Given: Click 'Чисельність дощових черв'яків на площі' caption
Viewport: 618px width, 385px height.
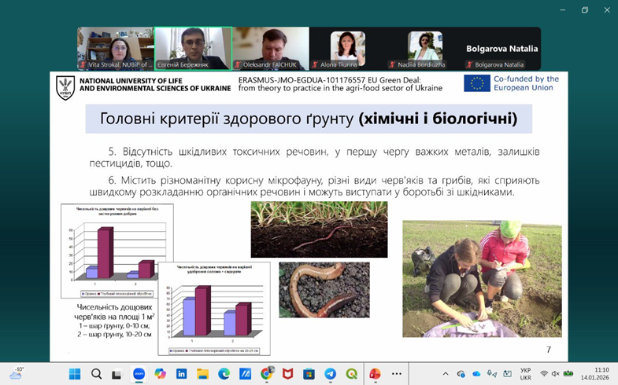Looking at the screenshot, I should tap(114, 311).
